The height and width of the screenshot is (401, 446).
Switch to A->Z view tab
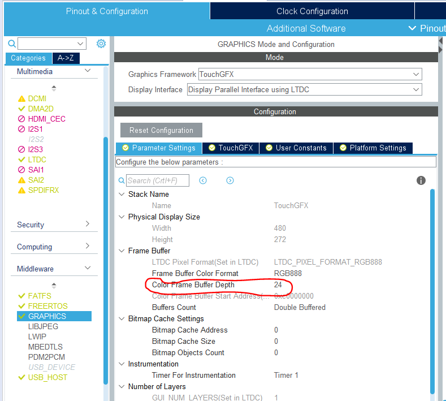tap(66, 58)
